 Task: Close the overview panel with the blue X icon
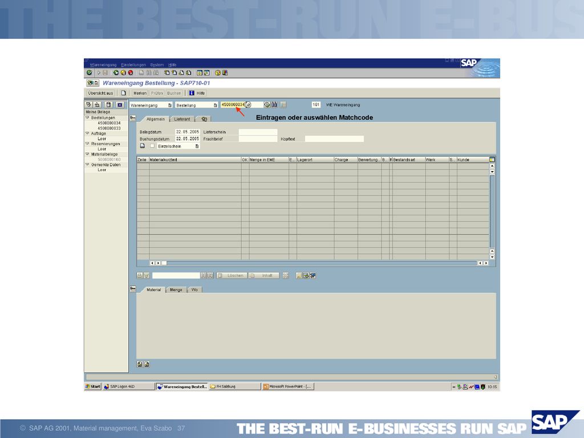pyautogui.click(x=120, y=105)
